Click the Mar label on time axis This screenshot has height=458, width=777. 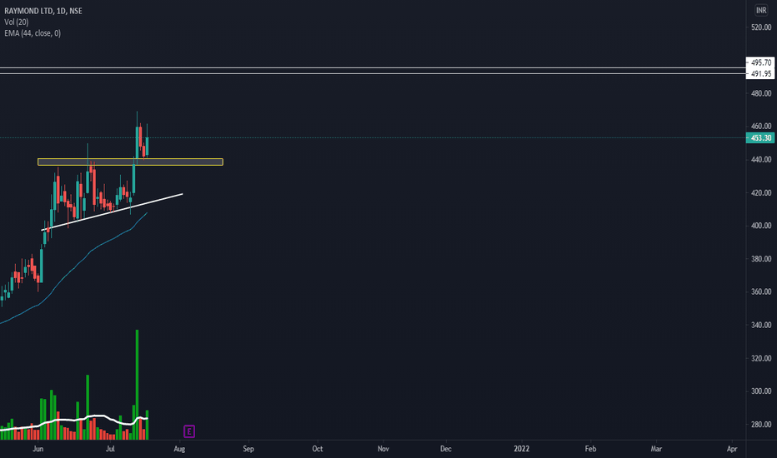[x=656, y=449]
